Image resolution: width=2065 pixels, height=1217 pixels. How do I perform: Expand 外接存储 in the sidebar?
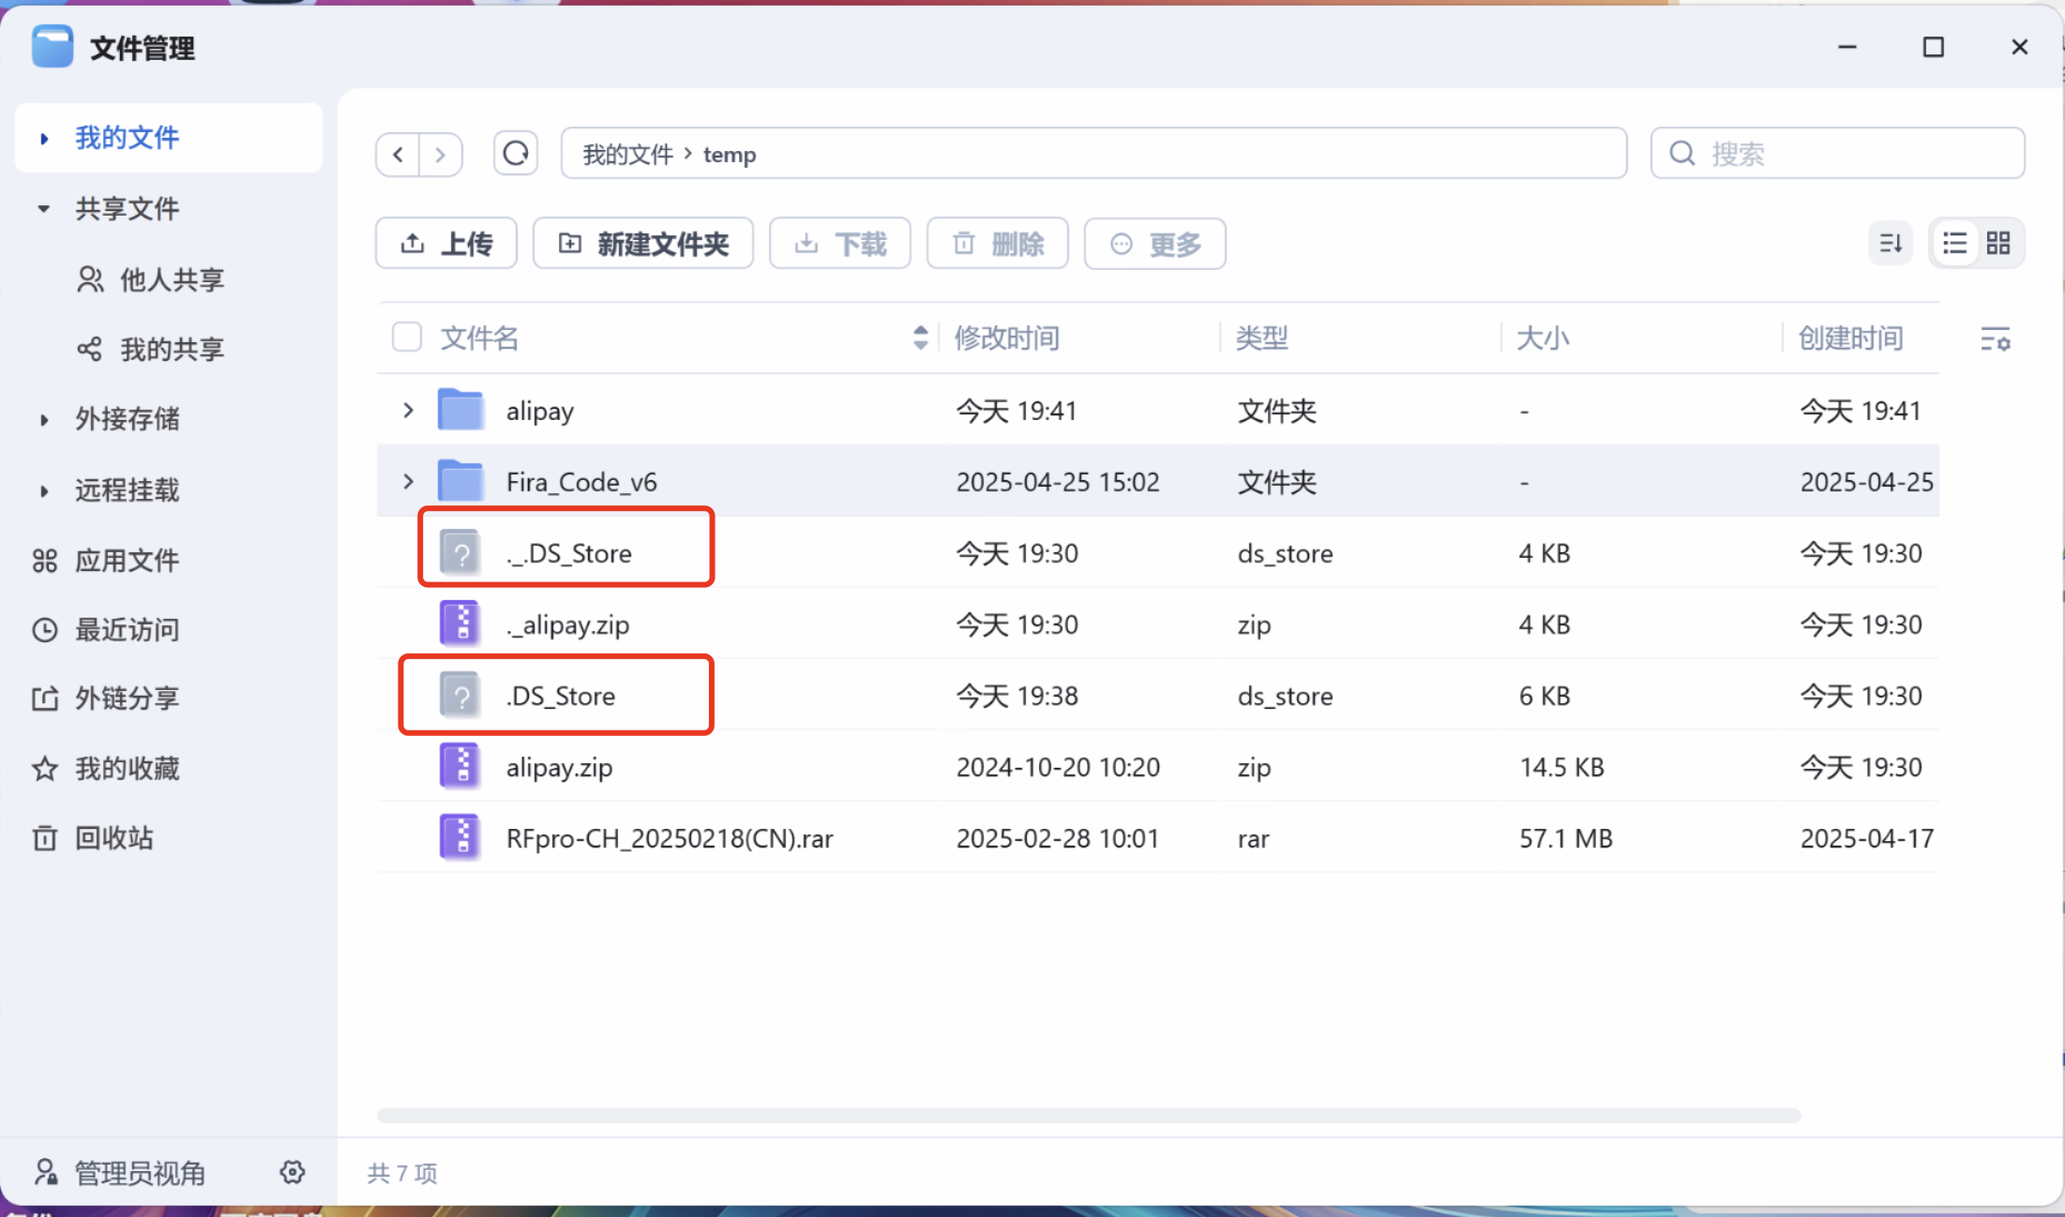click(x=44, y=419)
